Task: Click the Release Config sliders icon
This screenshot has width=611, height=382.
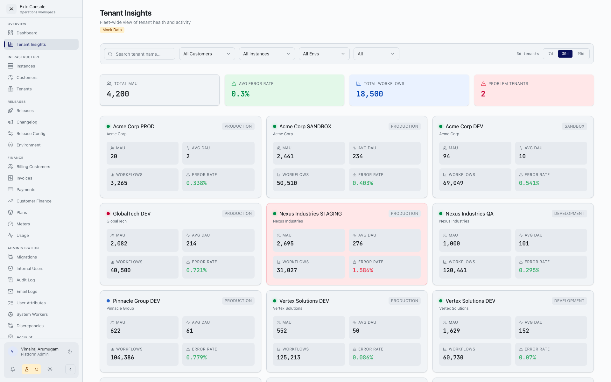Action: (x=11, y=133)
